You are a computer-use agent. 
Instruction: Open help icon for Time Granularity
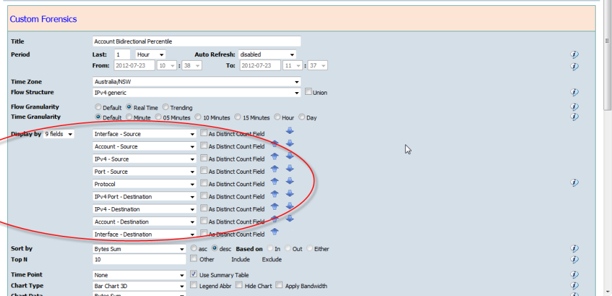click(574, 116)
